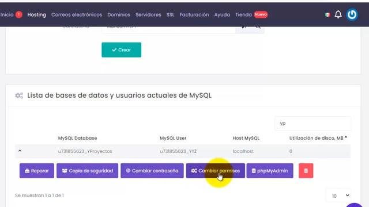Select the u731855623_YProyectos database name

tap(85, 151)
